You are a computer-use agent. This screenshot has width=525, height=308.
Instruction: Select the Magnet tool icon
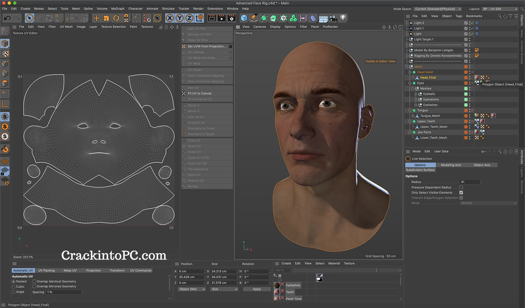click(x=5, y=149)
